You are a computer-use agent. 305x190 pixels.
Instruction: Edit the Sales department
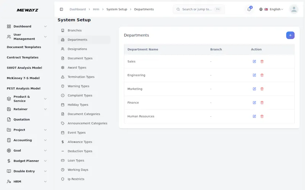pyautogui.click(x=254, y=62)
